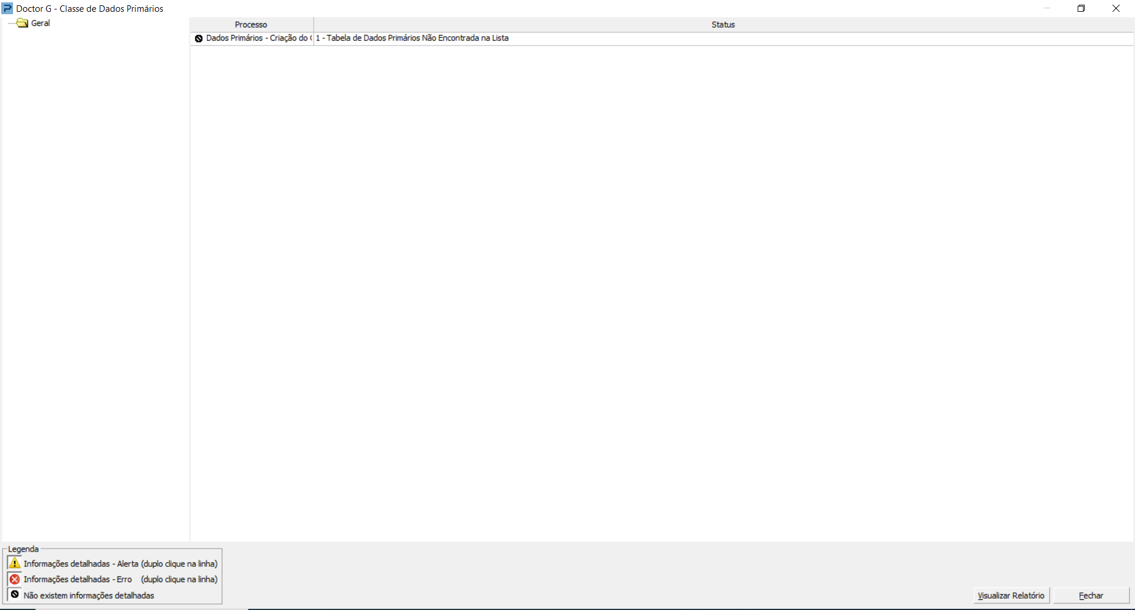Click the Status column header
Image resolution: width=1135 pixels, height=610 pixels.
pyautogui.click(x=724, y=25)
